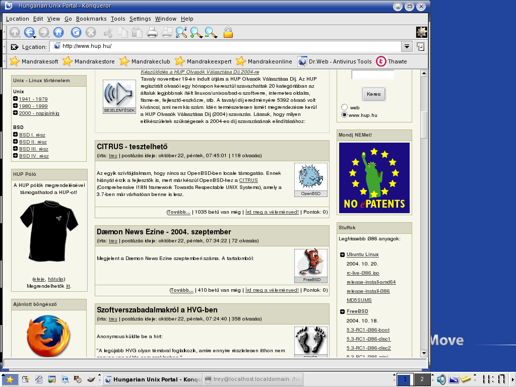
Task: Open the Settings menu
Action: click(x=140, y=19)
